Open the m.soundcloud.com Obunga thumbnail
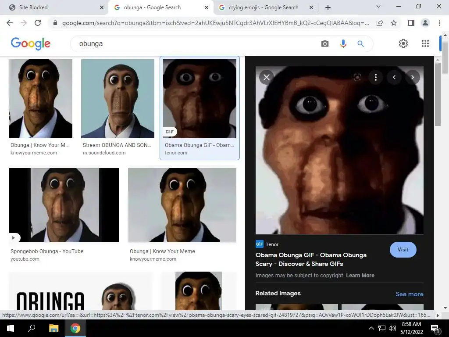Screen dimensions: 449x337 (118, 99)
